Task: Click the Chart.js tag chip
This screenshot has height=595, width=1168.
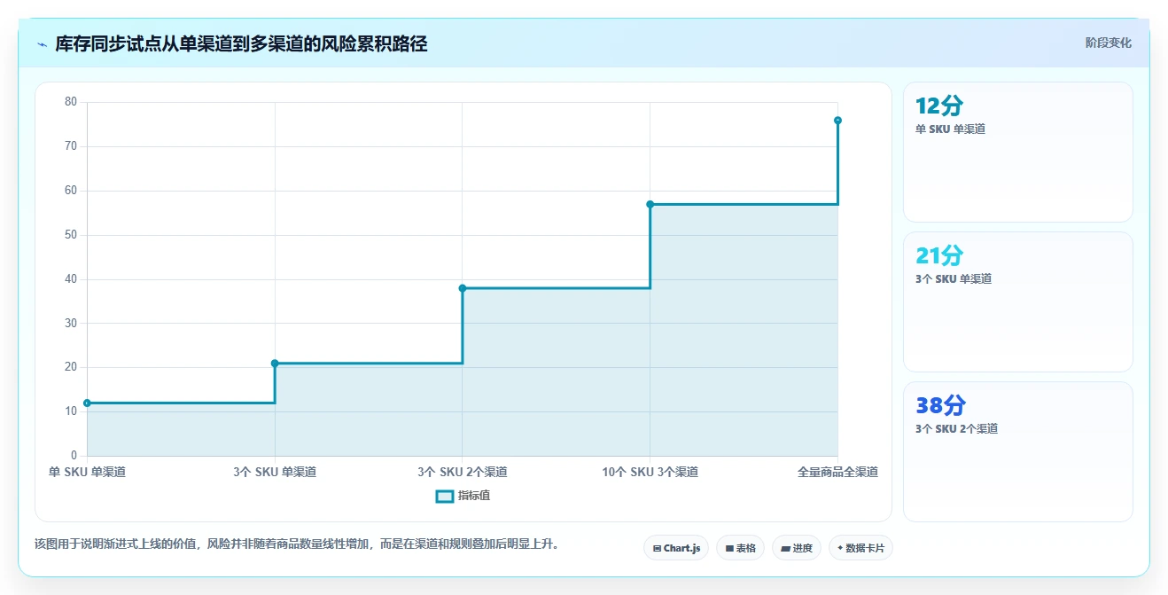Action: [x=676, y=548]
